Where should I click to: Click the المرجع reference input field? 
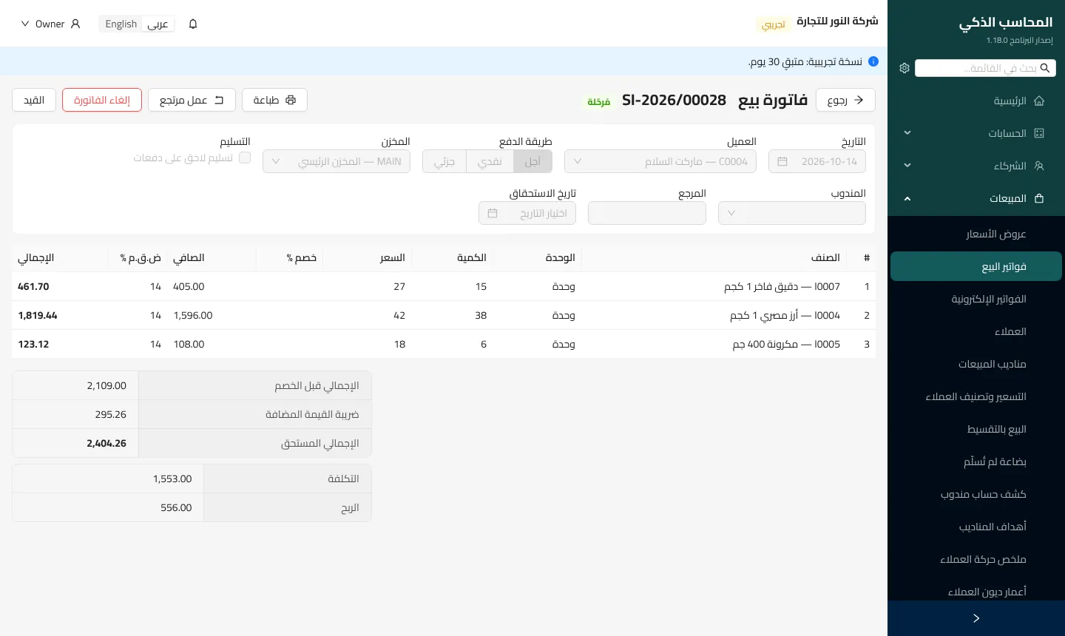(647, 213)
